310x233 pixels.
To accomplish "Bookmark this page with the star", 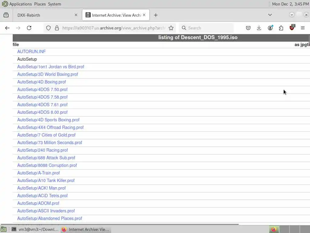I will pos(171,28).
